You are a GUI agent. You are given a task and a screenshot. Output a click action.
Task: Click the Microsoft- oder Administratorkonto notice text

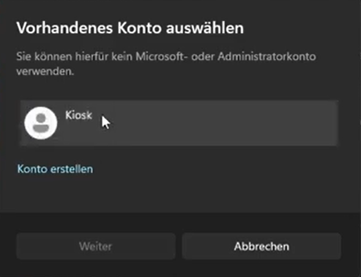click(x=166, y=64)
